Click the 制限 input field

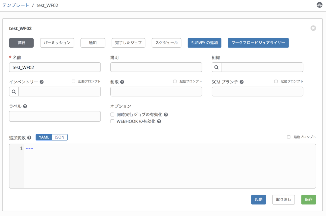pyautogui.click(x=156, y=92)
